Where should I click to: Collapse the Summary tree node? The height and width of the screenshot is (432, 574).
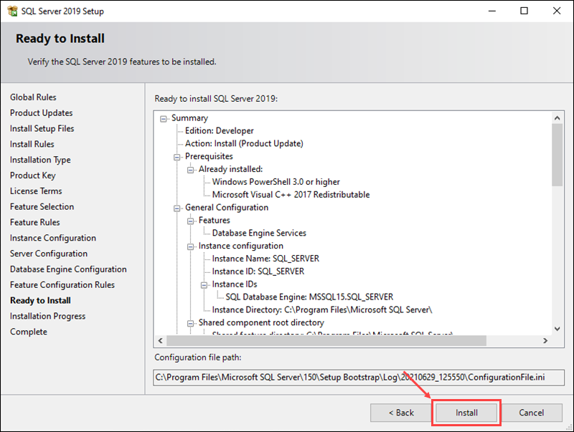pos(164,119)
